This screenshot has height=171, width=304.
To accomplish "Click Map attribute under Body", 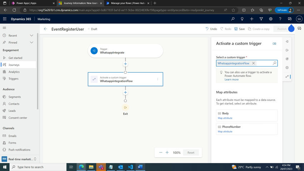I will (225, 118).
